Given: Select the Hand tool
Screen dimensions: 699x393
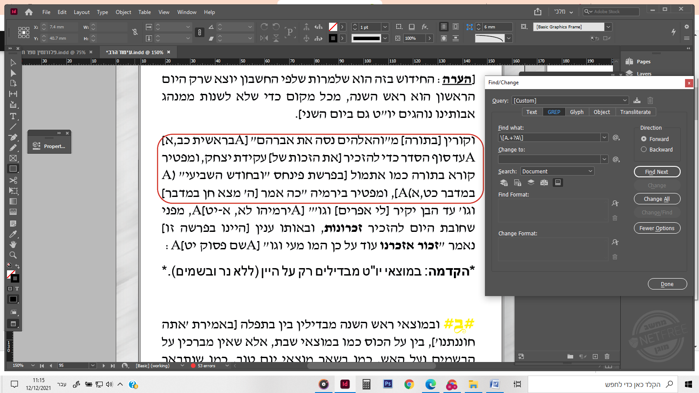Looking at the screenshot, I should (13, 245).
